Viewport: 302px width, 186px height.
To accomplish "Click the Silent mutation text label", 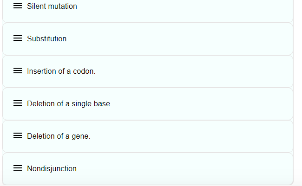I will (52, 6).
